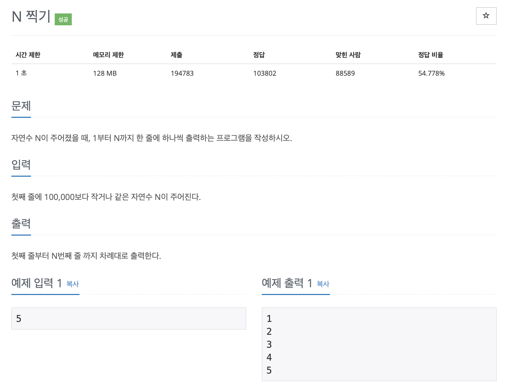Click the problem description sentence text

point(152,138)
